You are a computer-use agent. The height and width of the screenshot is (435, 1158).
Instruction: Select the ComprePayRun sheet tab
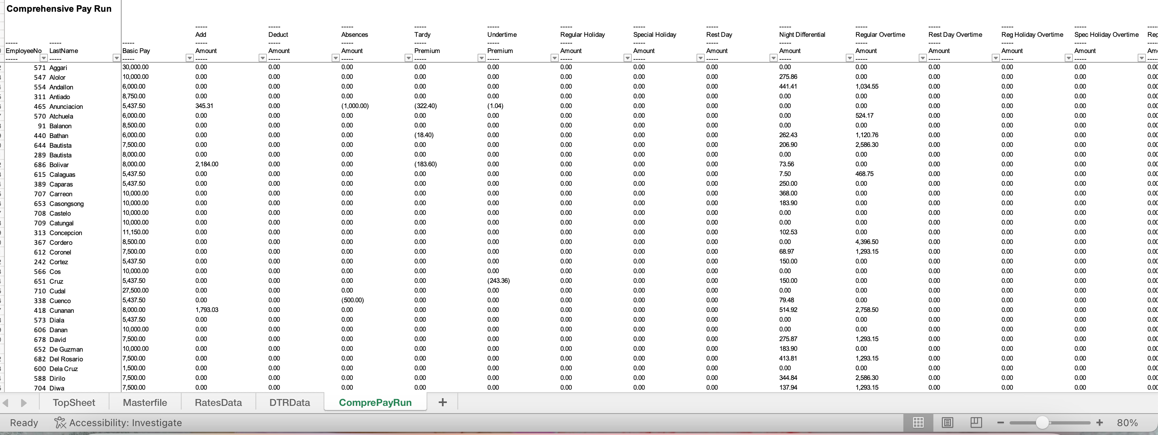pos(375,402)
